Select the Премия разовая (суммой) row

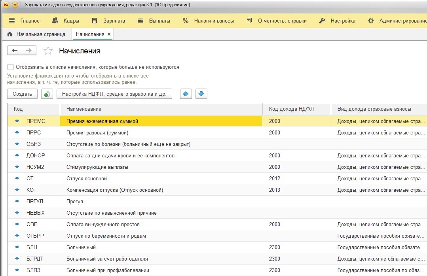[x=217, y=132]
